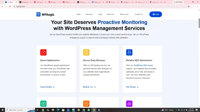Open Chrome three-dot menu
Image resolution: width=200 pixels, height=112 pixels.
click(197, 7)
